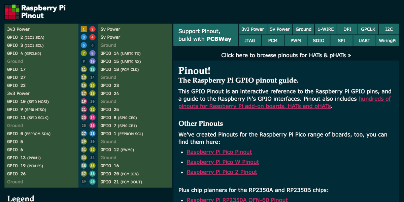Image resolution: width=404 pixels, height=202 pixels.
Task: Open Raspberry Pi Pico 2 Pinout link
Action: 222,172
